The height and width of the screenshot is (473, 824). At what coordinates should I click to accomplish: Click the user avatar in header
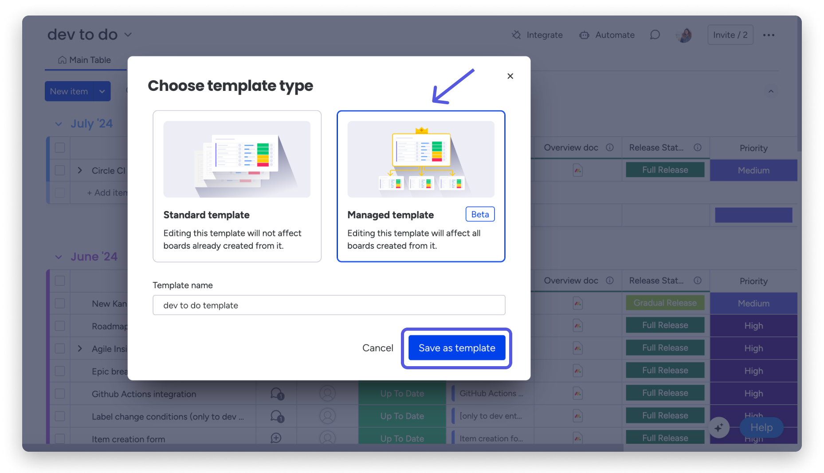[685, 35]
